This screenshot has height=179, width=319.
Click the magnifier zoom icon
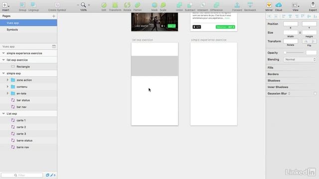click(x=83, y=5)
